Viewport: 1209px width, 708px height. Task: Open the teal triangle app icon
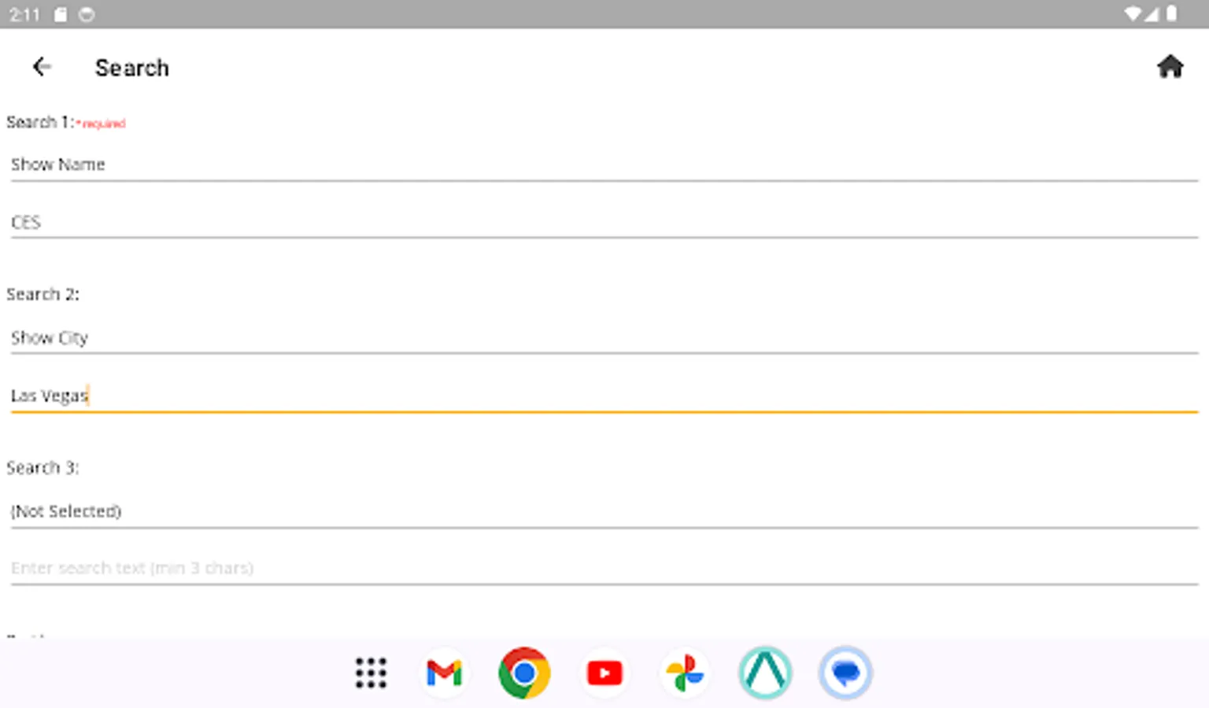tap(765, 673)
